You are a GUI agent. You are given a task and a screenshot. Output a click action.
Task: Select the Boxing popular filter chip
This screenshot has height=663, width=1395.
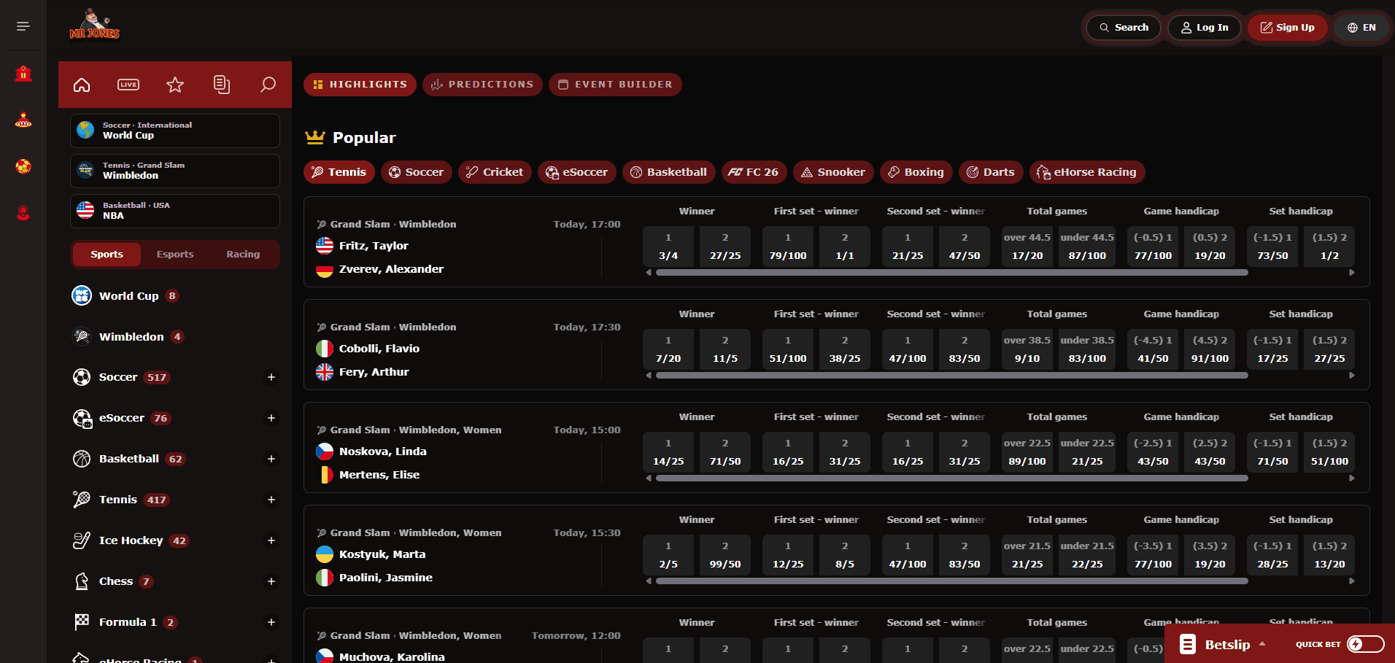click(916, 172)
